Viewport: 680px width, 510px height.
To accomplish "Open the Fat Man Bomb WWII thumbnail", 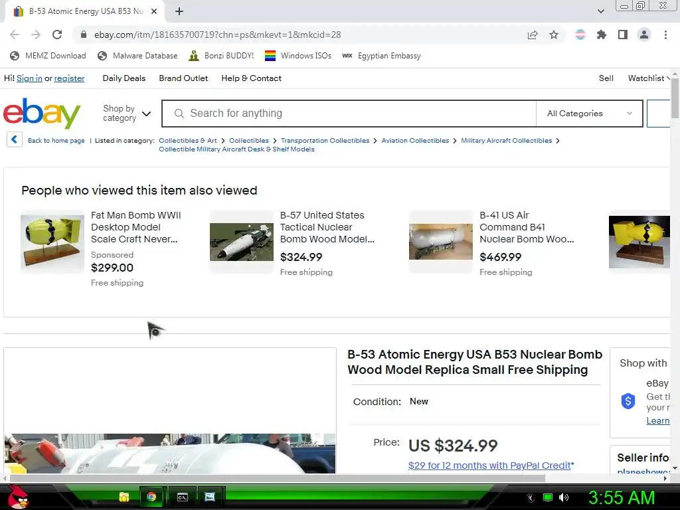I will click(x=52, y=242).
